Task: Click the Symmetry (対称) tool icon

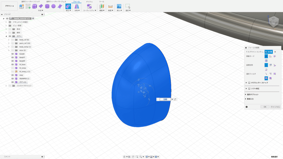Action: click(x=77, y=6)
